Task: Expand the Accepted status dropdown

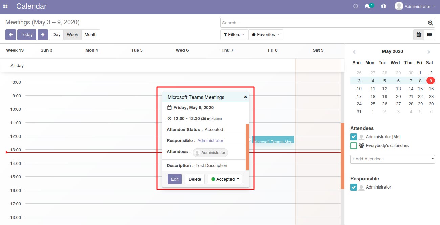Action: tap(225, 179)
